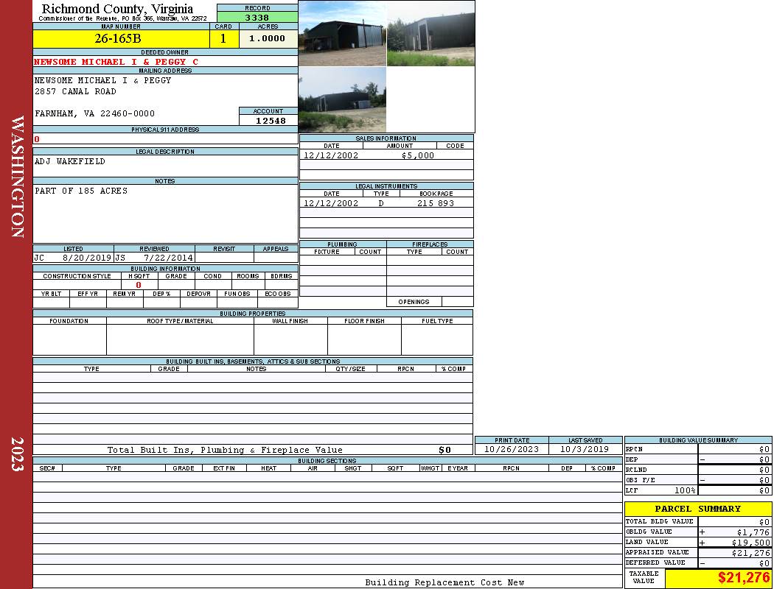The width and height of the screenshot is (774, 589).
Task: Click the taxable value $21,276 in red
Action: (743, 578)
